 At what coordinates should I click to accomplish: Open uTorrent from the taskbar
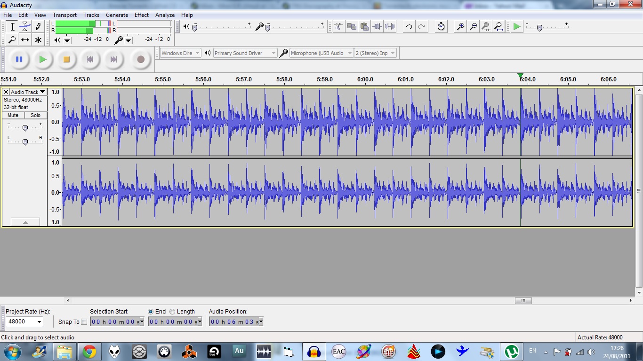pos(512,352)
